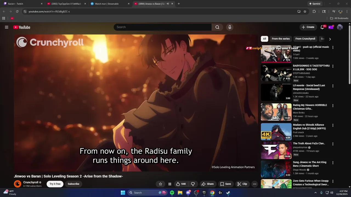Open Discord from the taskbar
The image size is (351, 197).
[188, 193]
